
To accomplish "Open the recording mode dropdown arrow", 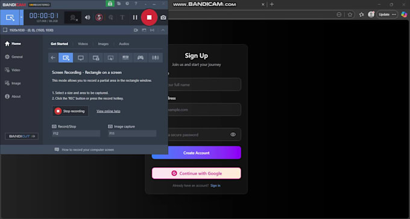I will click(x=22, y=17).
